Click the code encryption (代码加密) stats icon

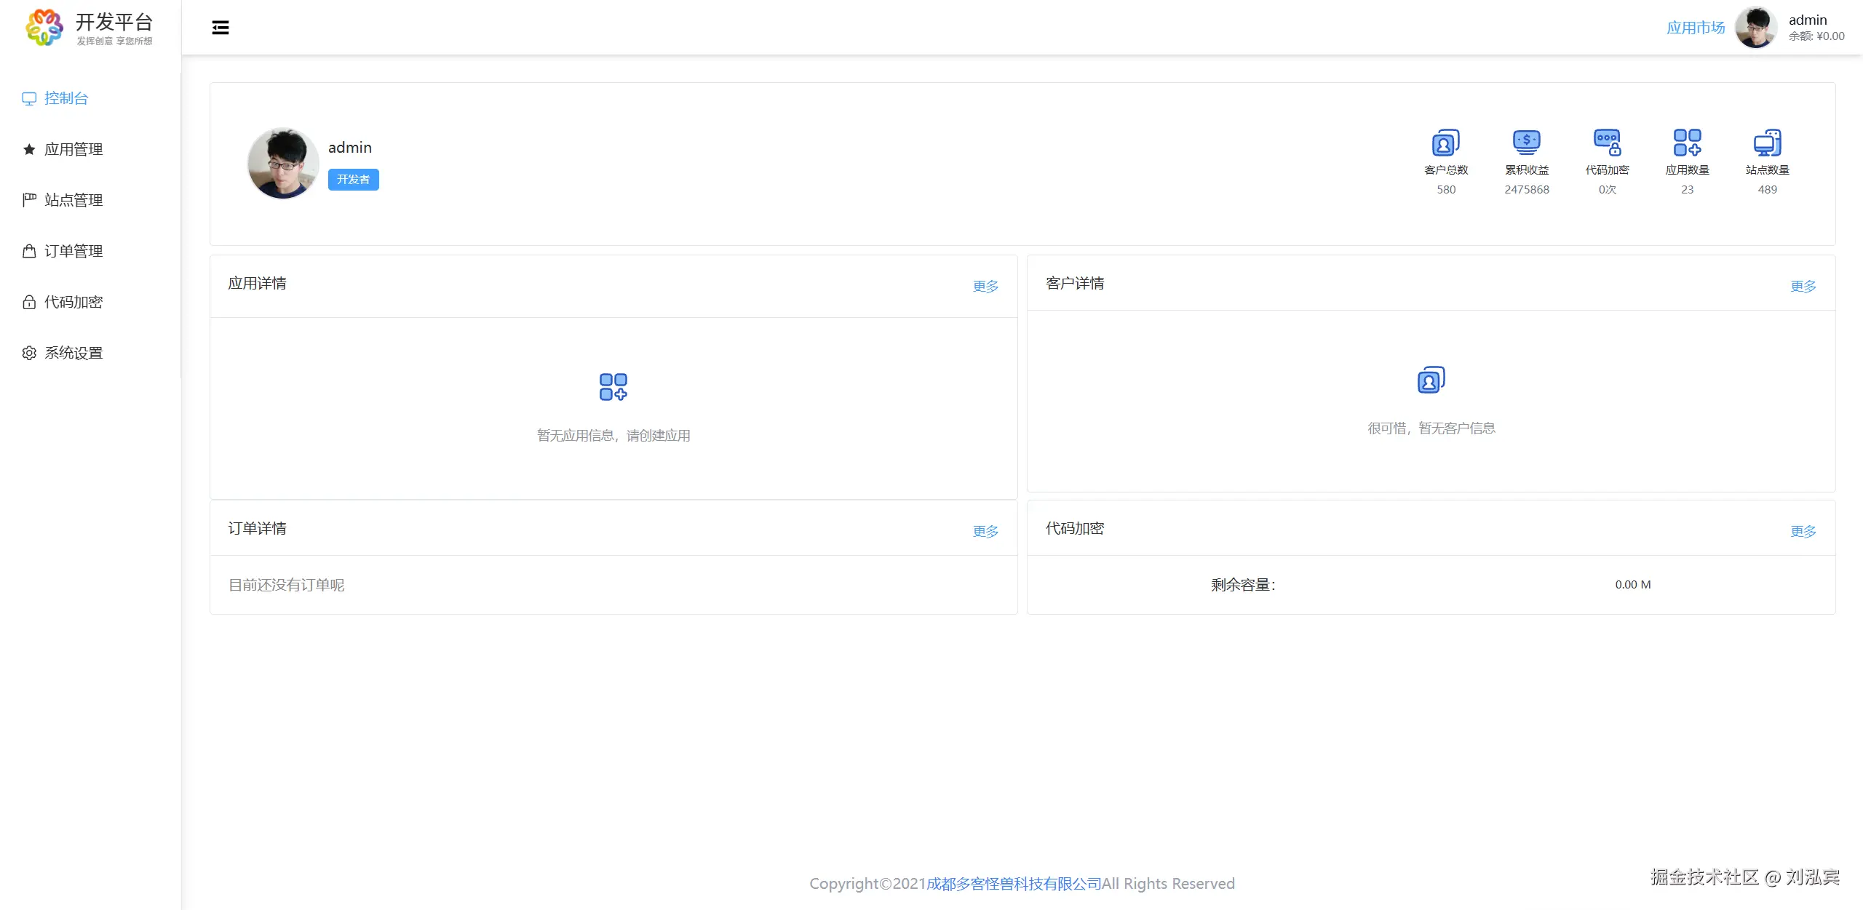tap(1607, 143)
